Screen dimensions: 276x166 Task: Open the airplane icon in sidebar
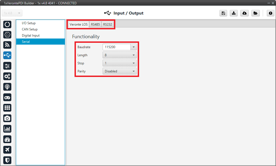point(7,150)
